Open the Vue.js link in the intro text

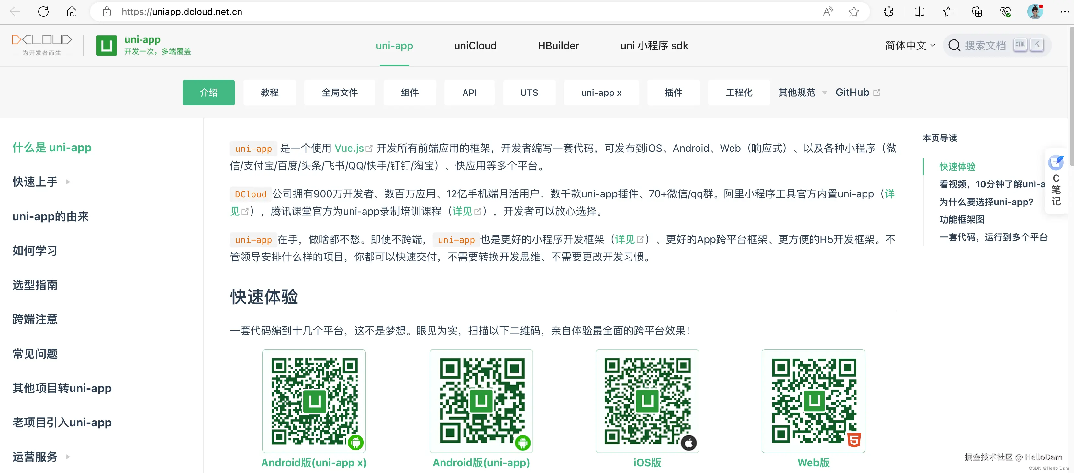[349, 148]
